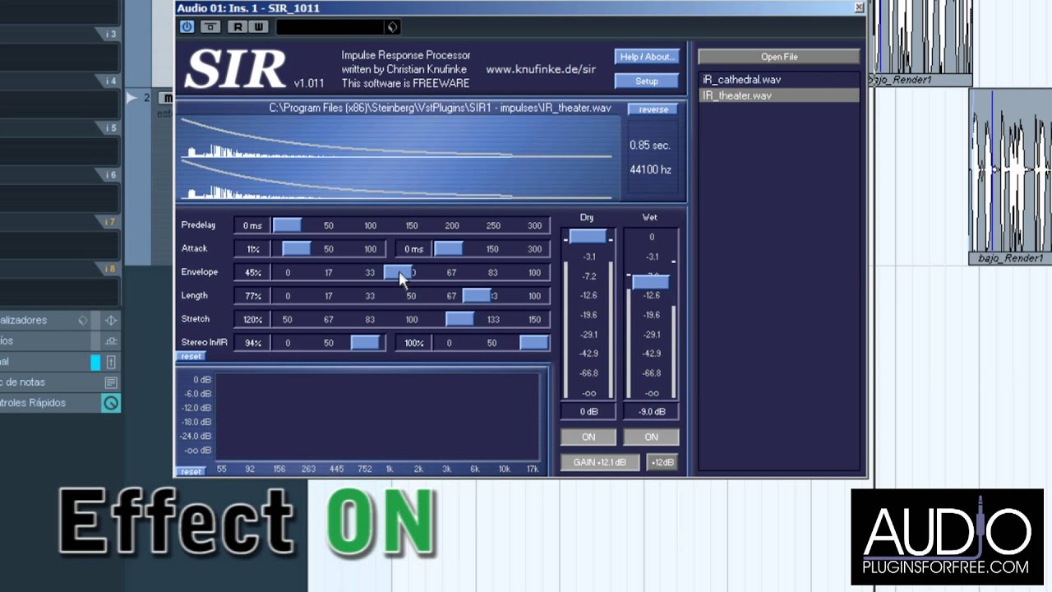The image size is (1052, 592).
Task: Click the Open File button
Action: tap(779, 57)
